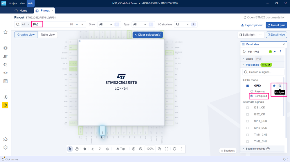Open the Project menu
The width and height of the screenshot is (290, 162).
pyautogui.click(x=13, y=3)
